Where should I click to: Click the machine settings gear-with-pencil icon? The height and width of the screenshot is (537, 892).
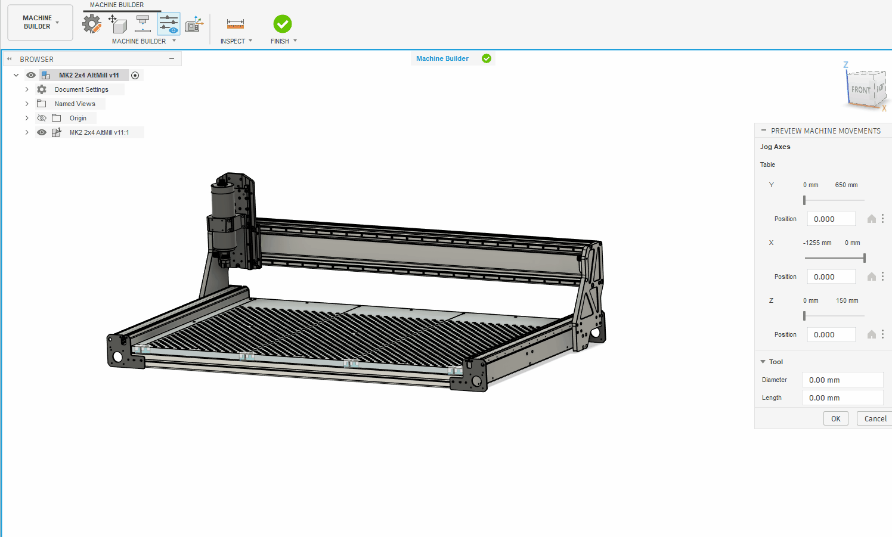[92, 24]
